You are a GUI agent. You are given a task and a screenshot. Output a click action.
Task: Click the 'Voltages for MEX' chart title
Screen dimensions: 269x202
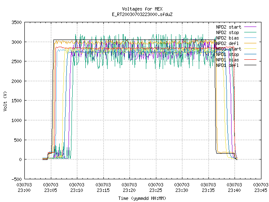click(142, 9)
